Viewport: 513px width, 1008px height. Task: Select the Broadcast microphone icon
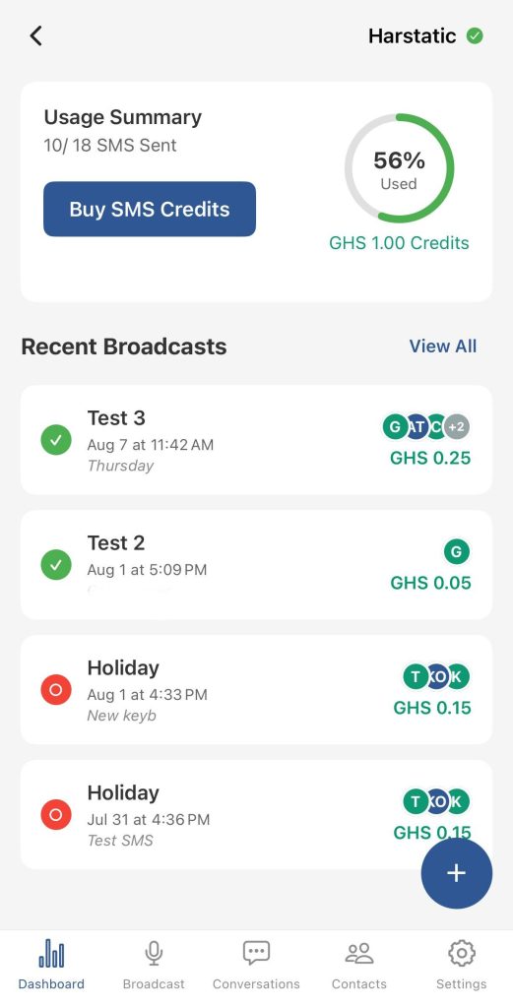(x=154, y=953)
